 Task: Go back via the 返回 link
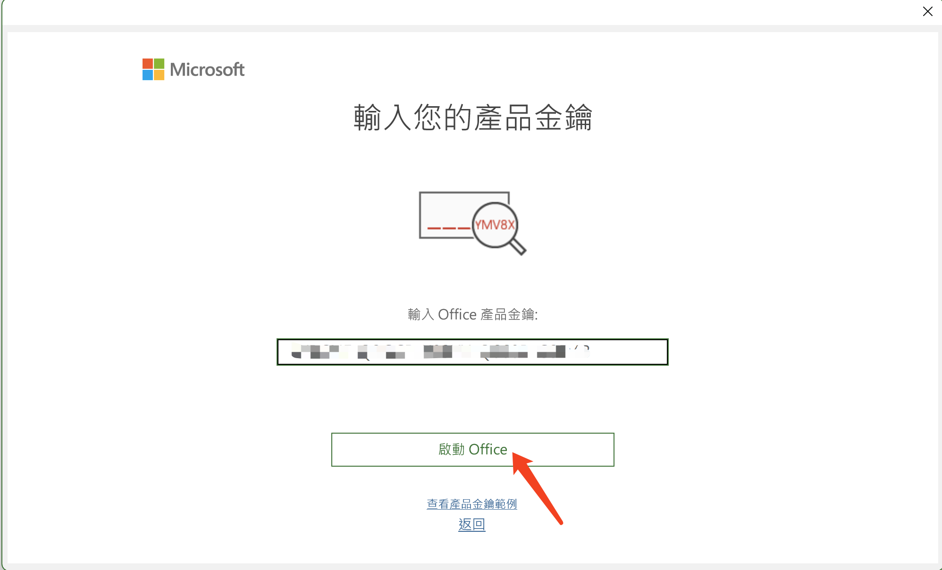tap(472, 524)
